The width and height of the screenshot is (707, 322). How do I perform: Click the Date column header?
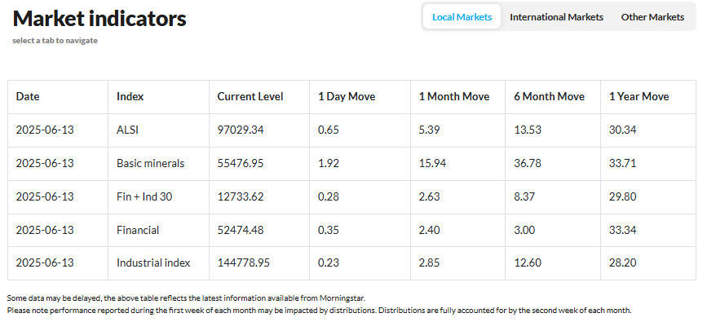[x=58, y=97]
